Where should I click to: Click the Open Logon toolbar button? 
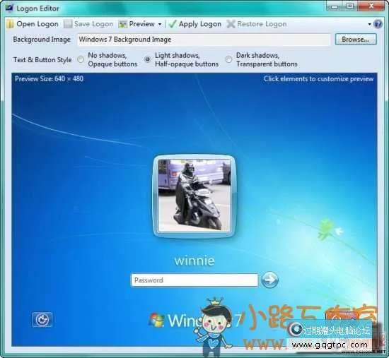pyautogui.click(x=33, y=24)
